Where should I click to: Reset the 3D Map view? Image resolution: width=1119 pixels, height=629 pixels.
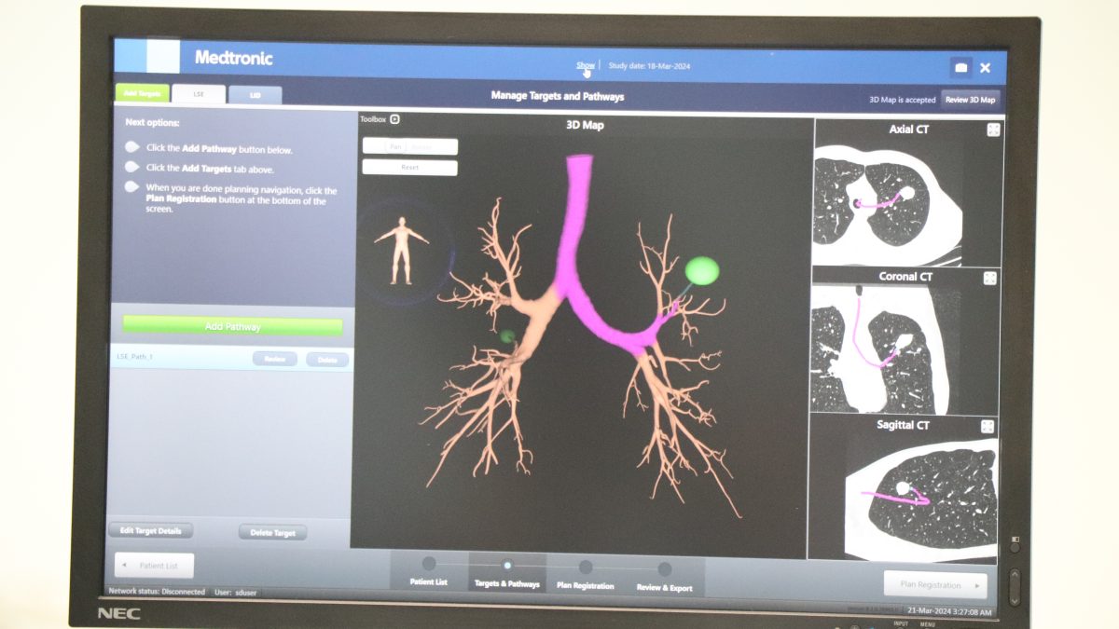pos(409,168)
